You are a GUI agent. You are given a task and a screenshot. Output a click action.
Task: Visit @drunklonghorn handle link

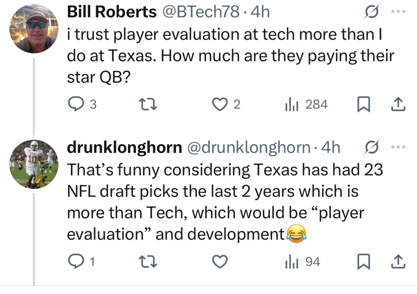click(x=248, y=148)
